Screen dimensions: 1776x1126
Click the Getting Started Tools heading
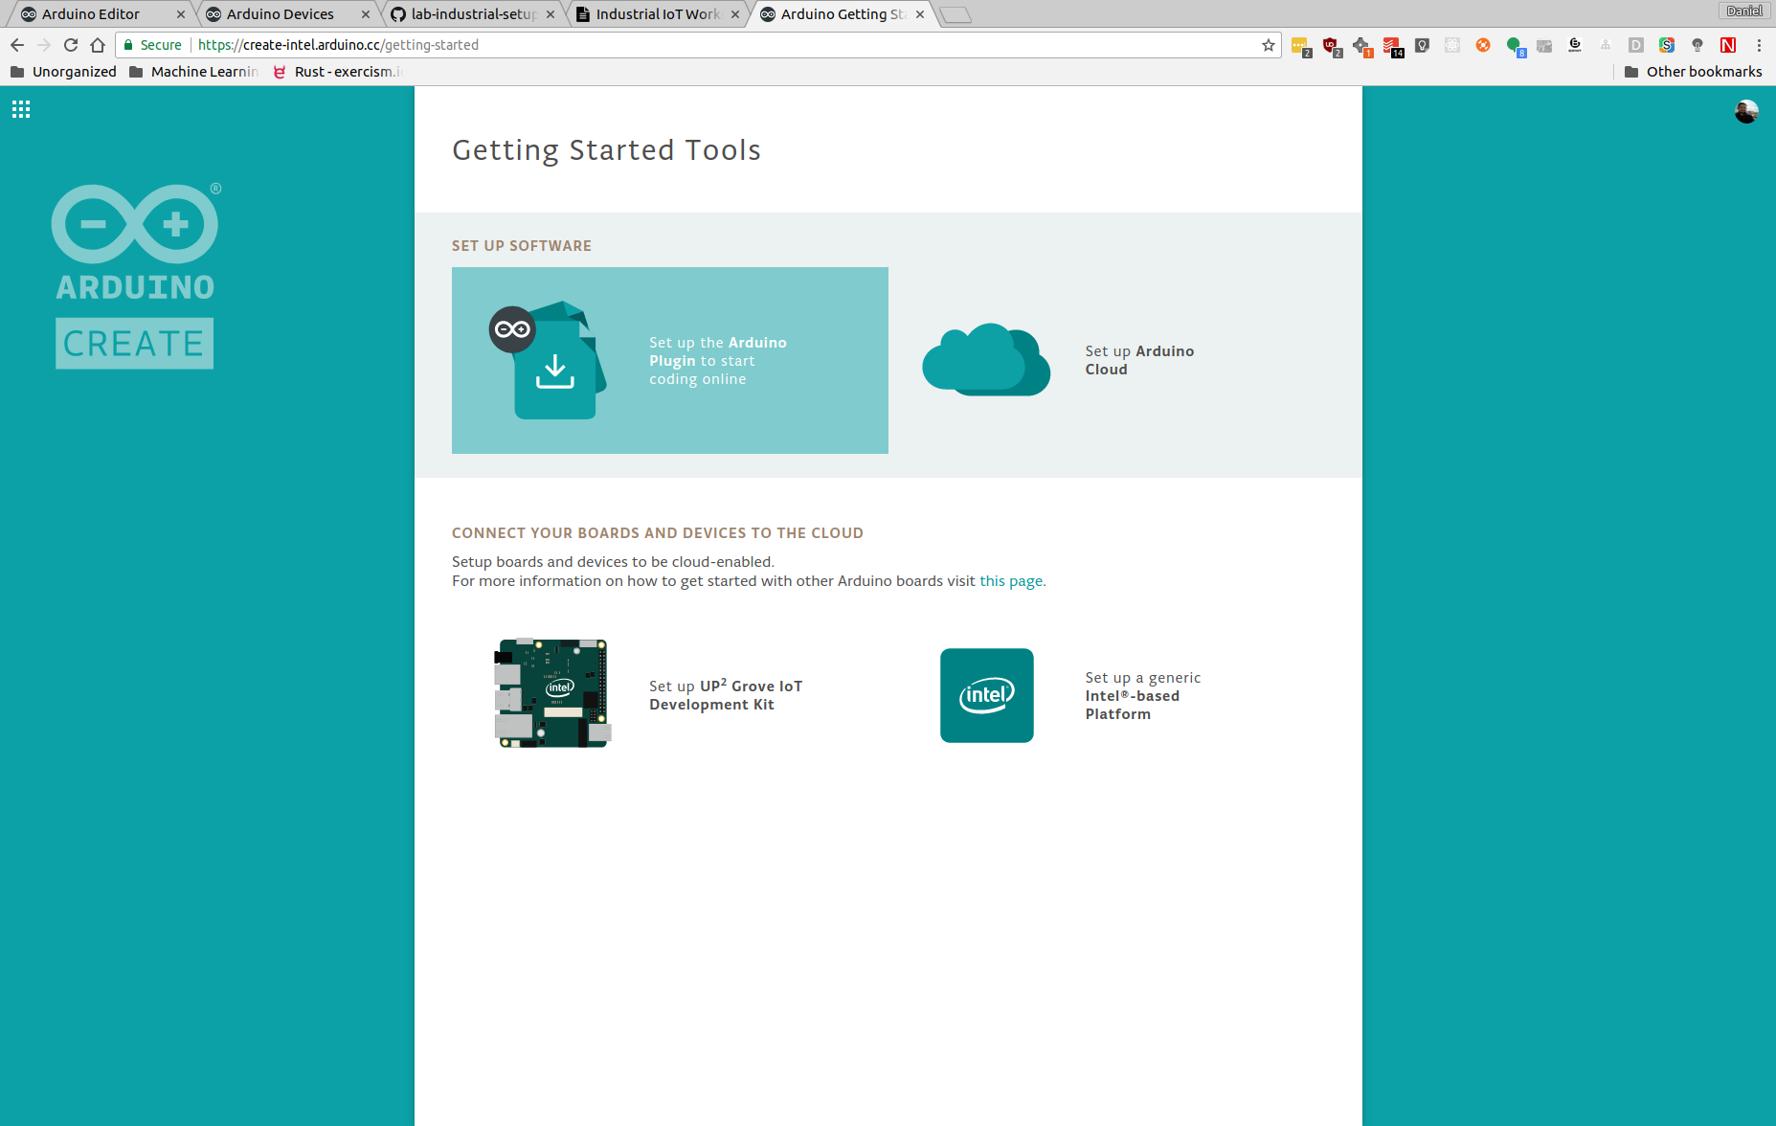pos(606,150)
